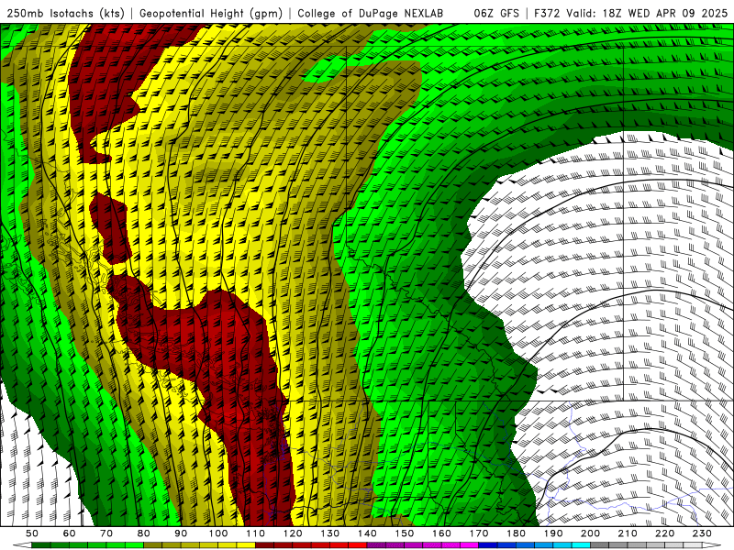Click the '220' colorbar label

click(664, 533)
